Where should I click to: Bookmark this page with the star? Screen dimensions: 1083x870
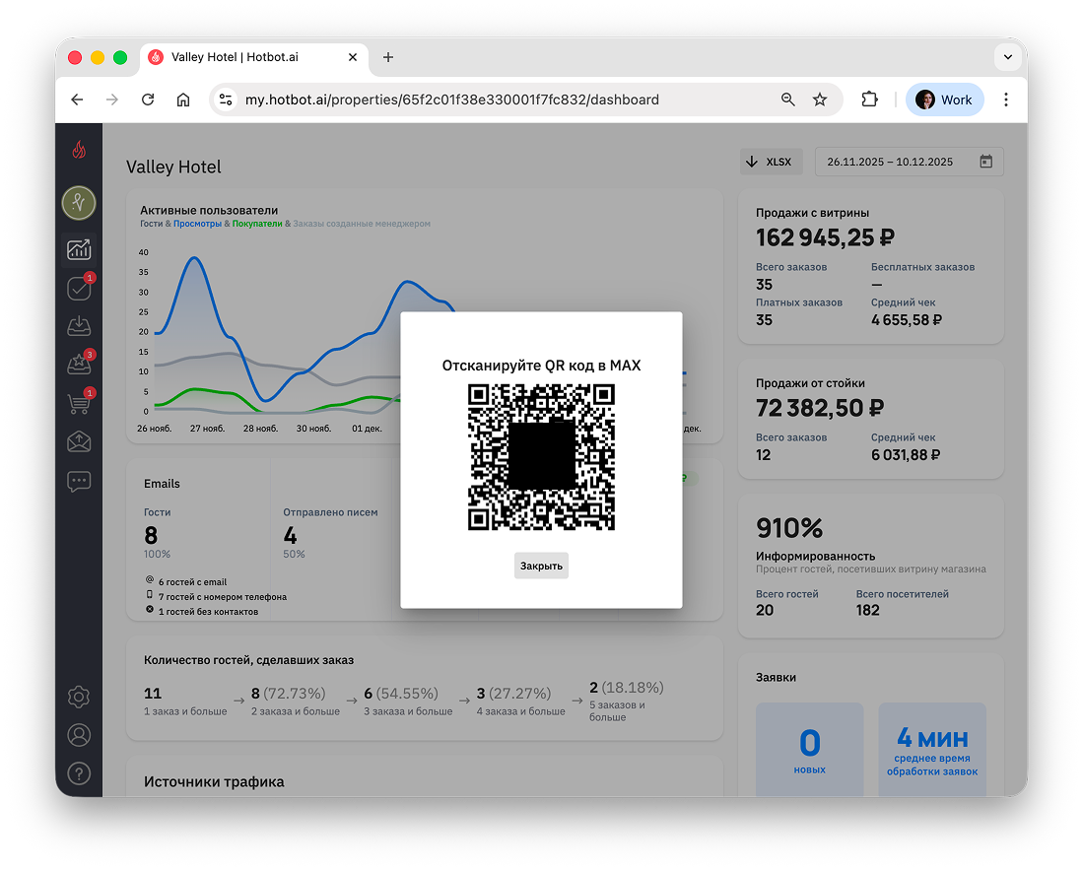(x=820, y=100)
